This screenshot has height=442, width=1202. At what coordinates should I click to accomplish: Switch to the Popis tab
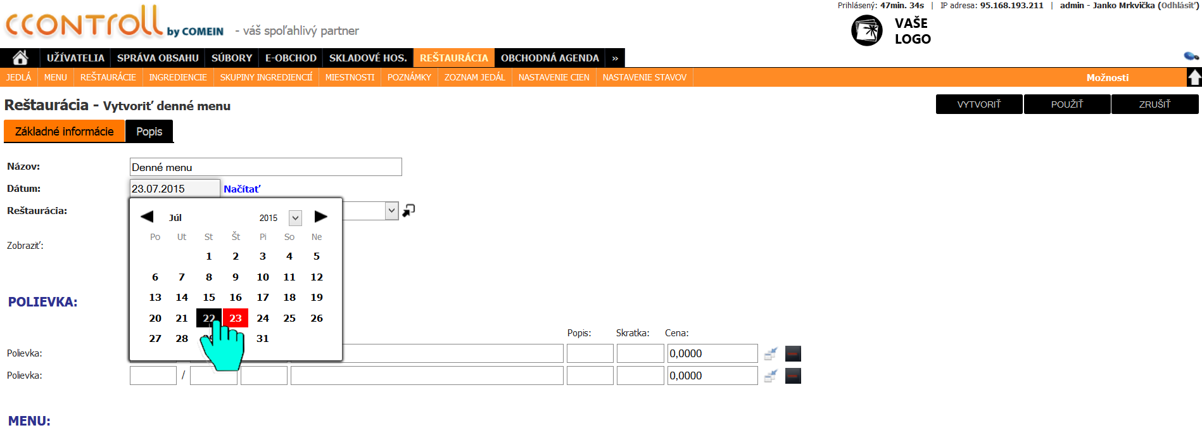coord(149,131)
